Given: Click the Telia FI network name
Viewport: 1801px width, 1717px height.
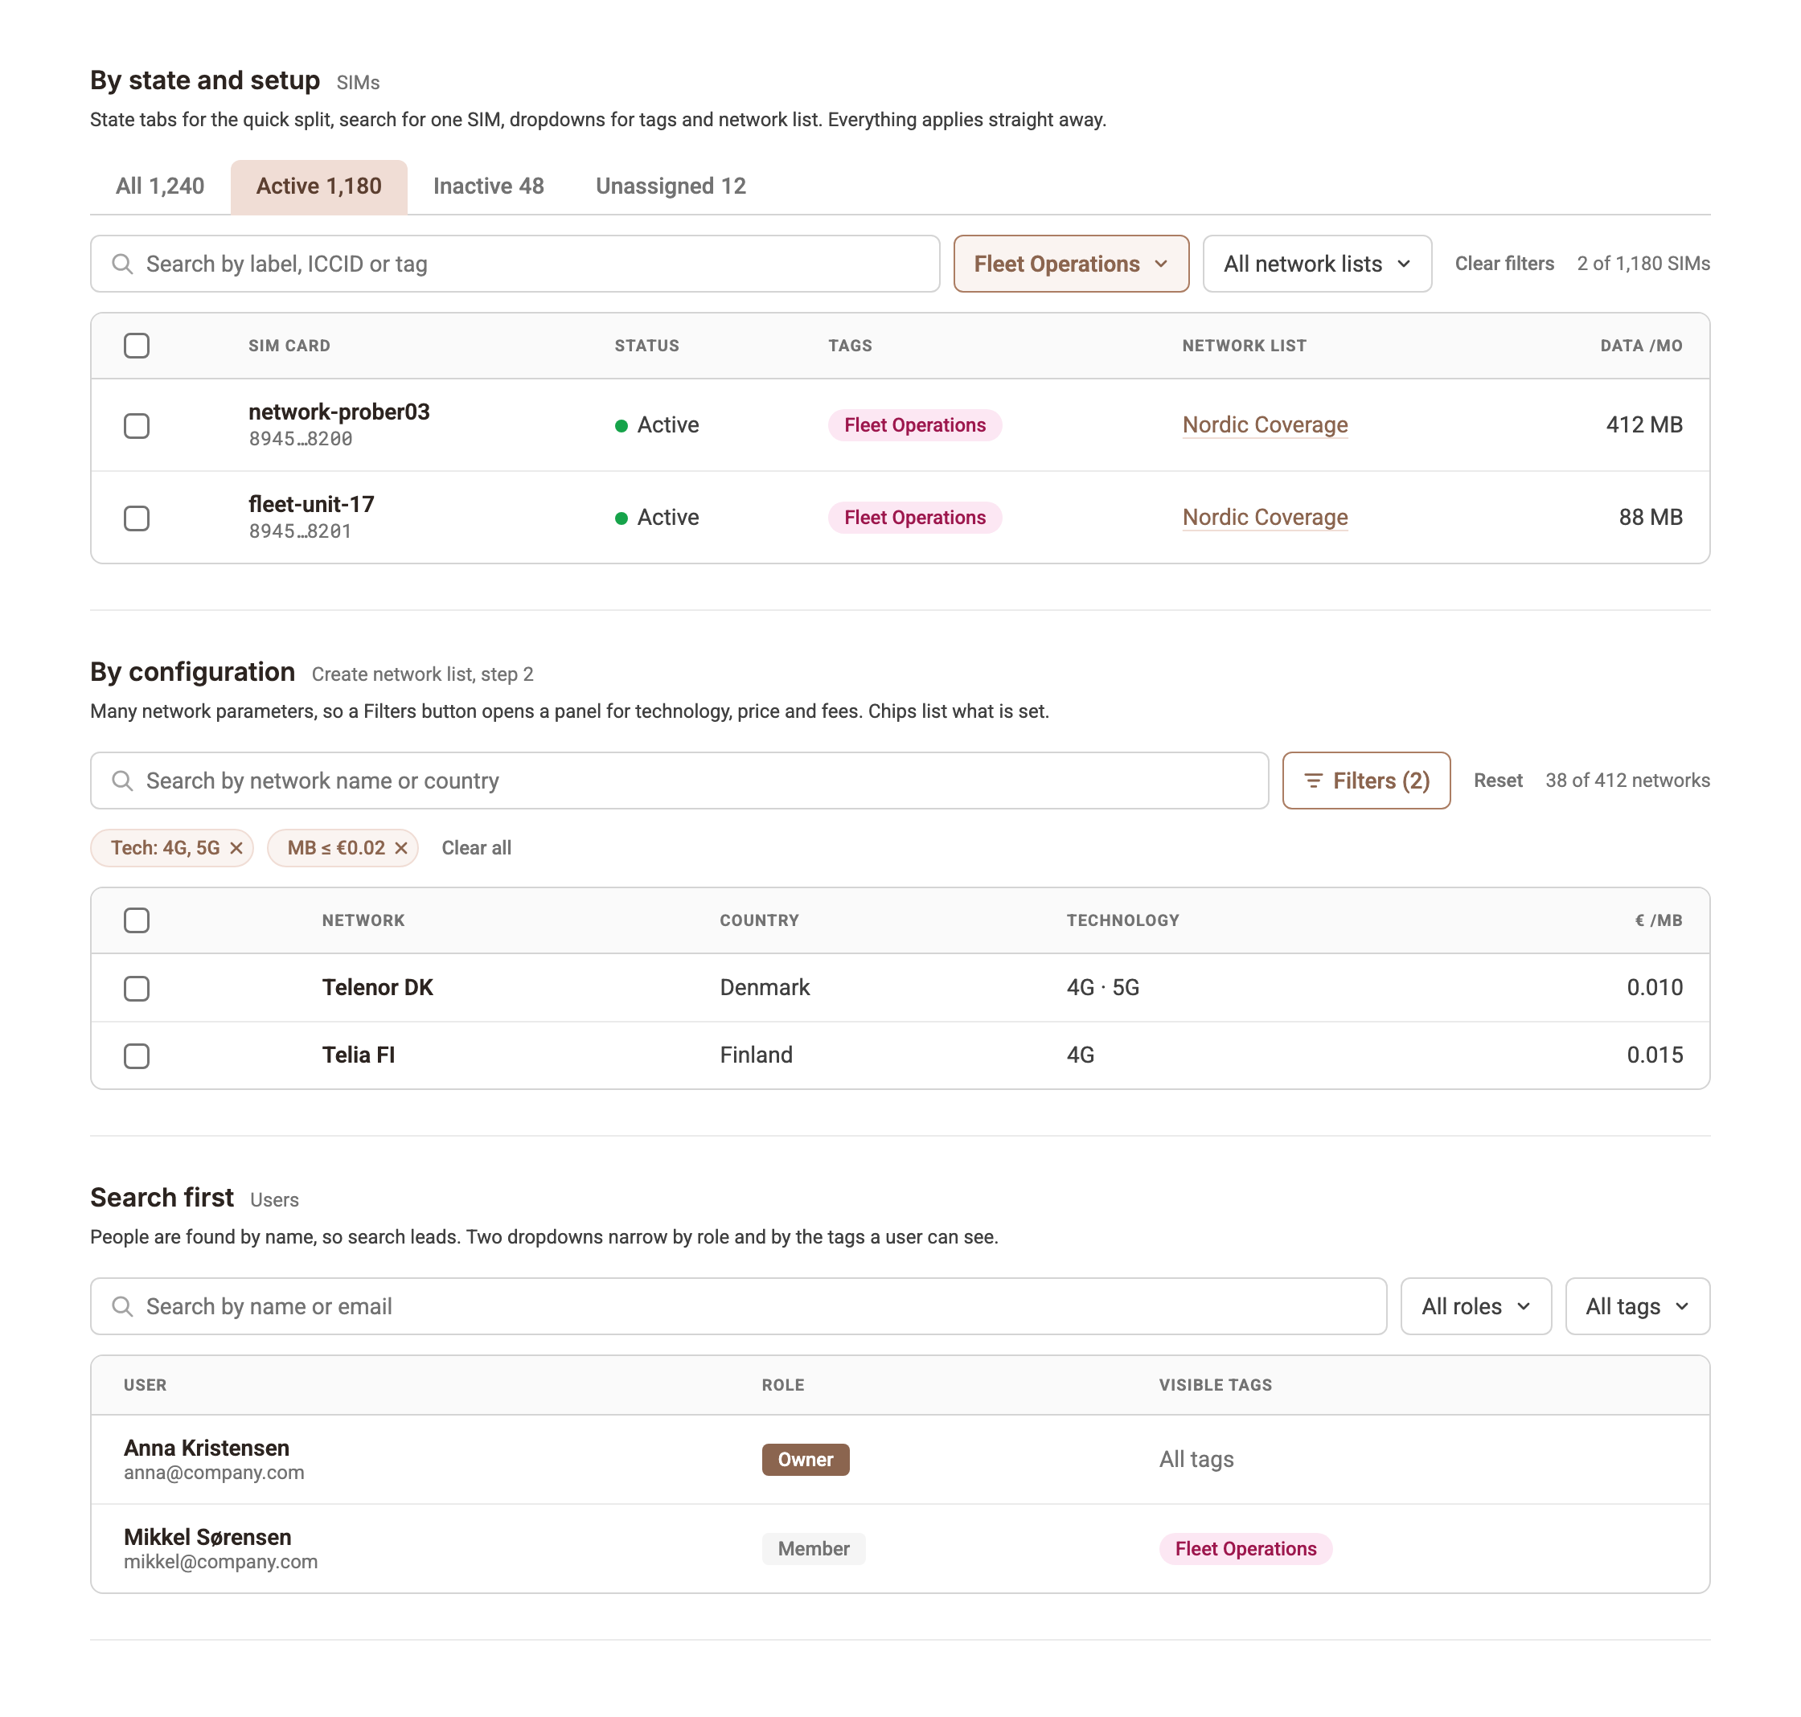Looking at the screenshot, I should [x=358, y=1055].
